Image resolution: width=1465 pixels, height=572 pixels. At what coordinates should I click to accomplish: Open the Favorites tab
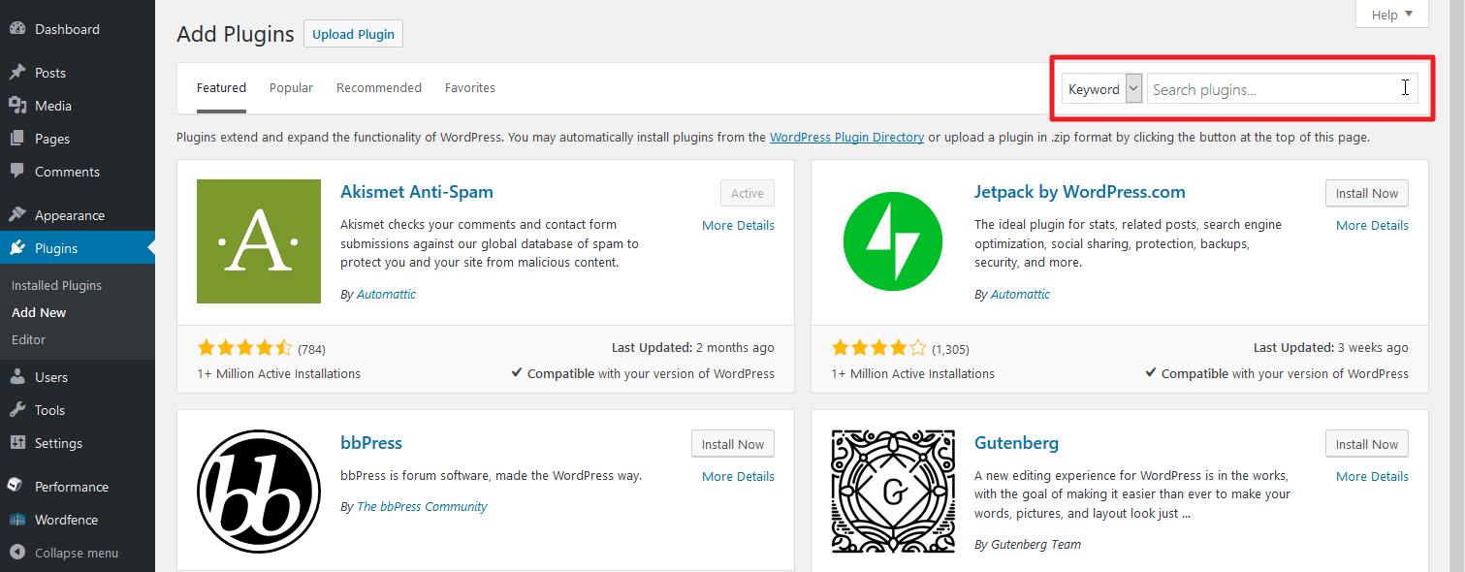[x=469, y=88]
